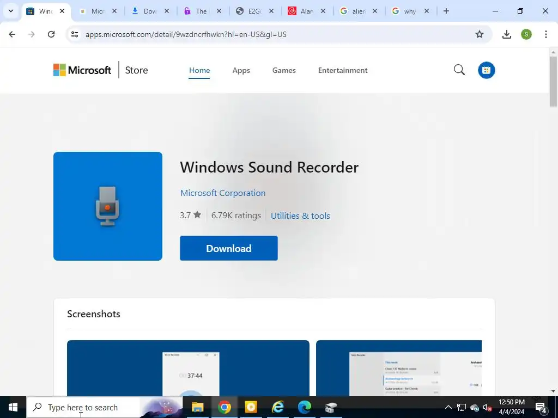Show hidden system tray icons chevron
558x418 pixels.
[448, 407]
